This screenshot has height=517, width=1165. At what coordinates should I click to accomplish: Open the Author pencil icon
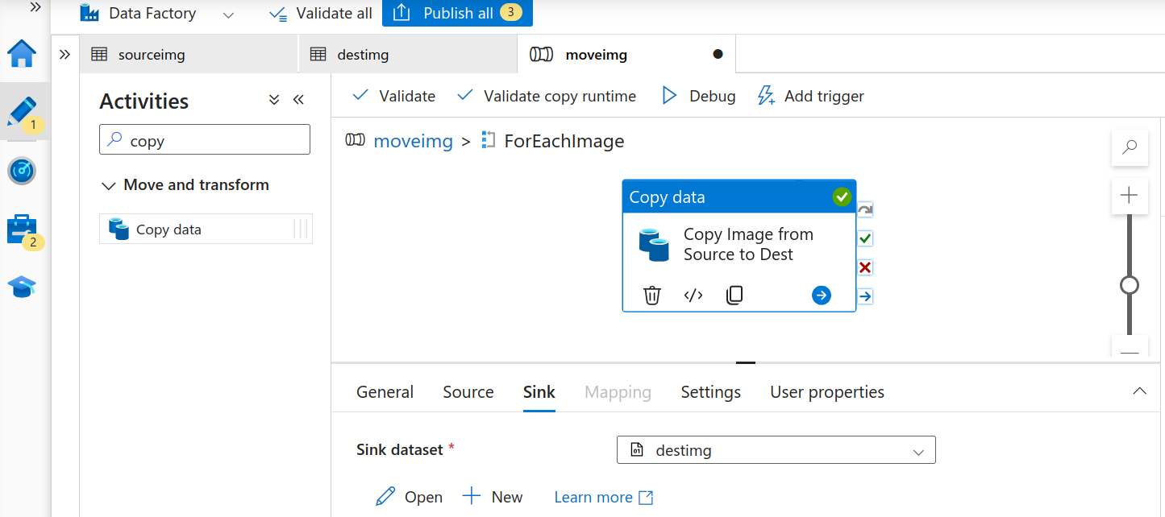(x=23, y=113)
